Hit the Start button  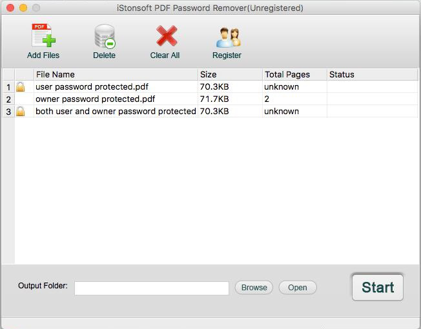pos(378,287)
